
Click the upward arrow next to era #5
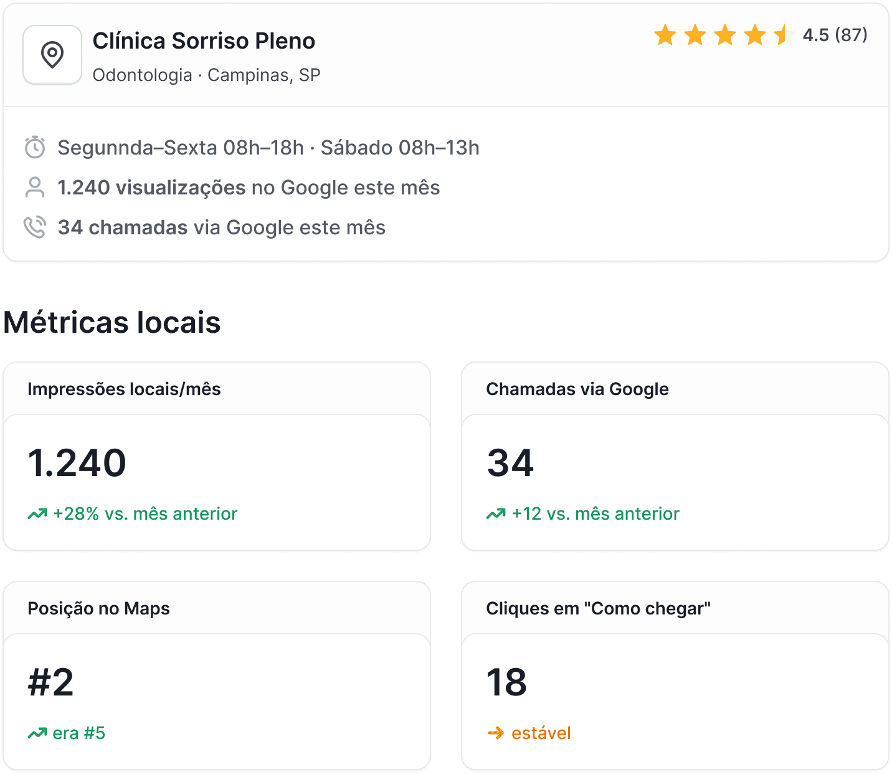(37, 733)
